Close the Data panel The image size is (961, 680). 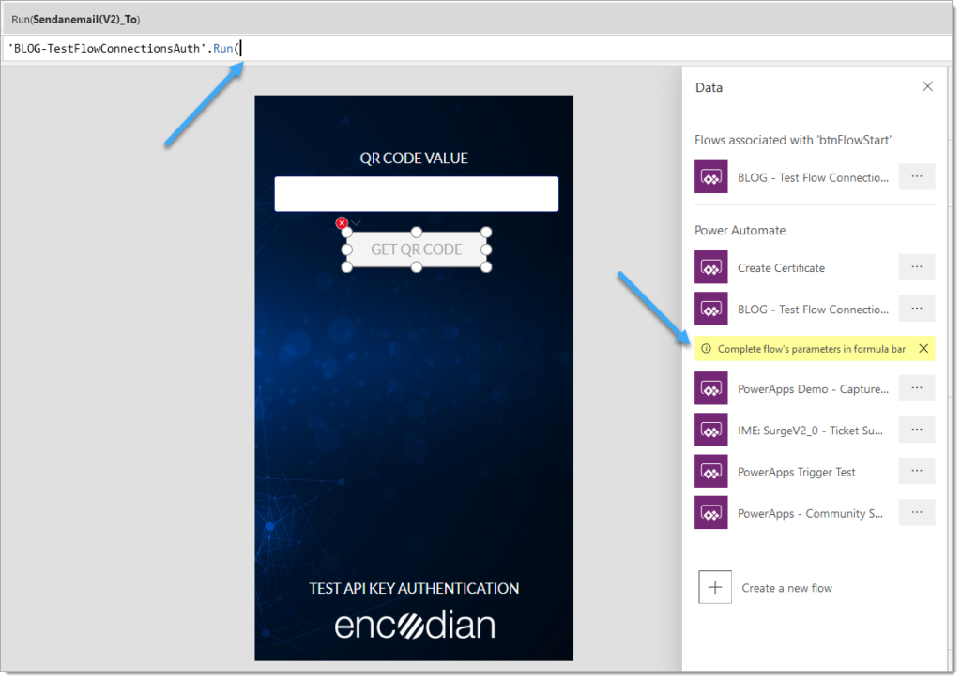click(x=927, y=87)
